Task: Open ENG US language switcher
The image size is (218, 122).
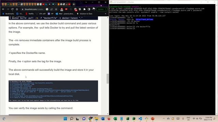Action: (188, 119)
